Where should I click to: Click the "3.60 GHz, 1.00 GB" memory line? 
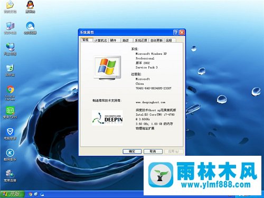pyautogui.click(x=154, y=124)
